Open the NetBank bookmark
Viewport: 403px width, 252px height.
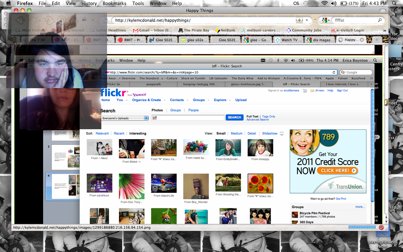[x=225, y=30]
